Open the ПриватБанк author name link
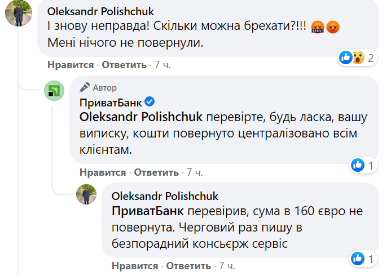391x276 pixels. click(111, 103)
